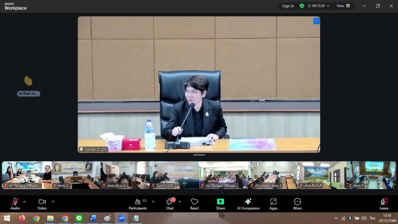Open the Chat panel
The width and height of the screenshot is (398, 224).
(x=170, y=204)
